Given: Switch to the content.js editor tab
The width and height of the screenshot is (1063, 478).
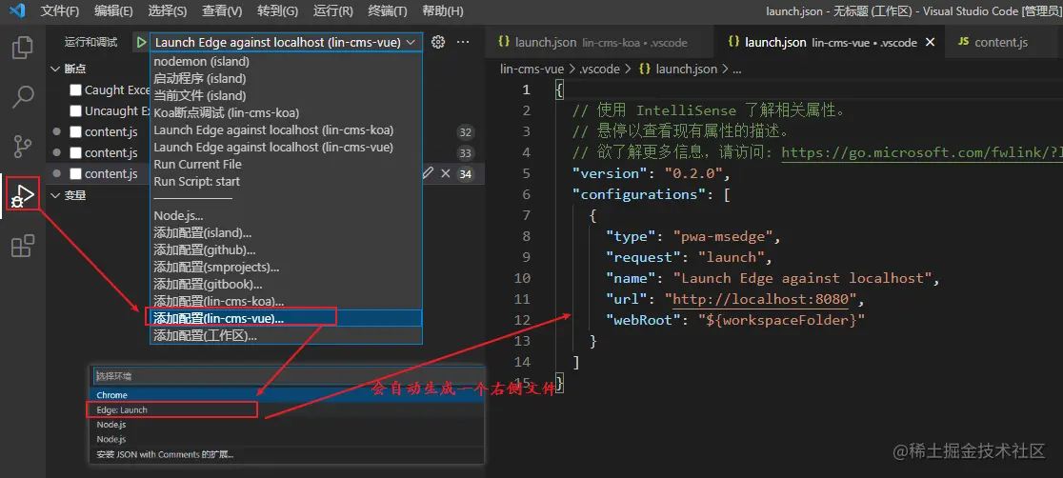Looking at the screenshot, I should tap(1003, 42).
